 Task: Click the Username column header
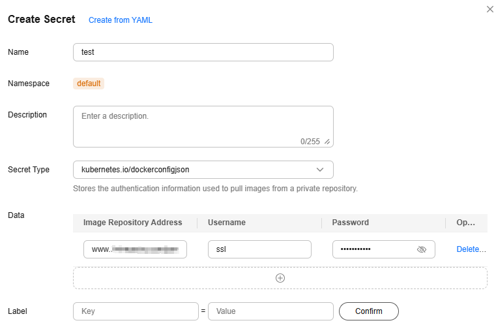[x=226, y=223]
